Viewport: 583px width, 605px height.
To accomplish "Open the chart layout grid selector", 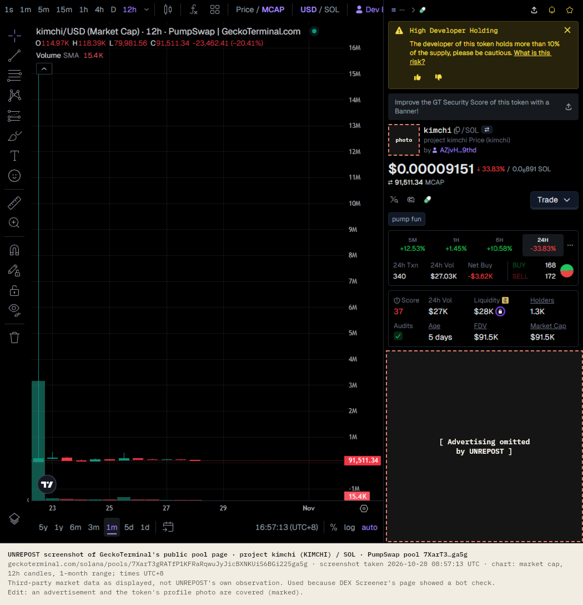I will [x=215, y=9].
